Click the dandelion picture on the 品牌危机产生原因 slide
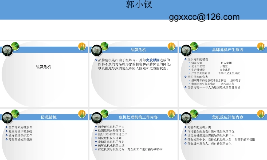This screenshot has width=267, height=160. 186,50
